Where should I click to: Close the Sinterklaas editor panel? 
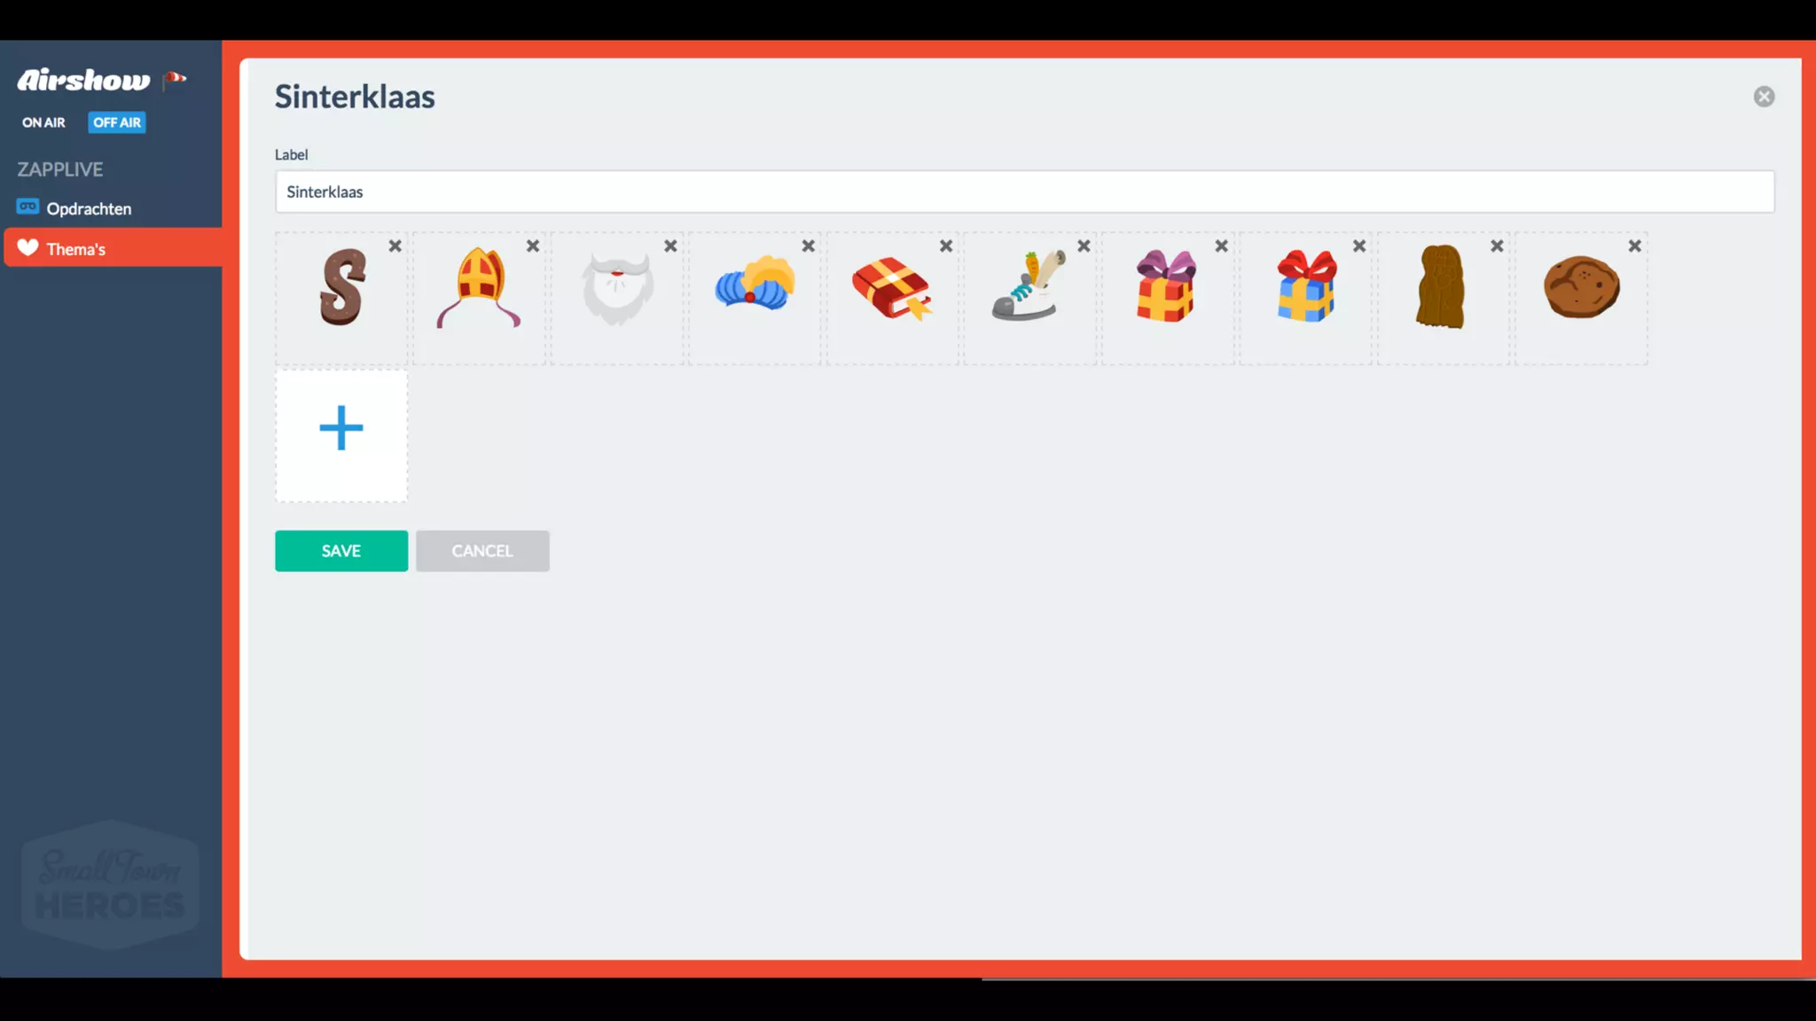1764,97
